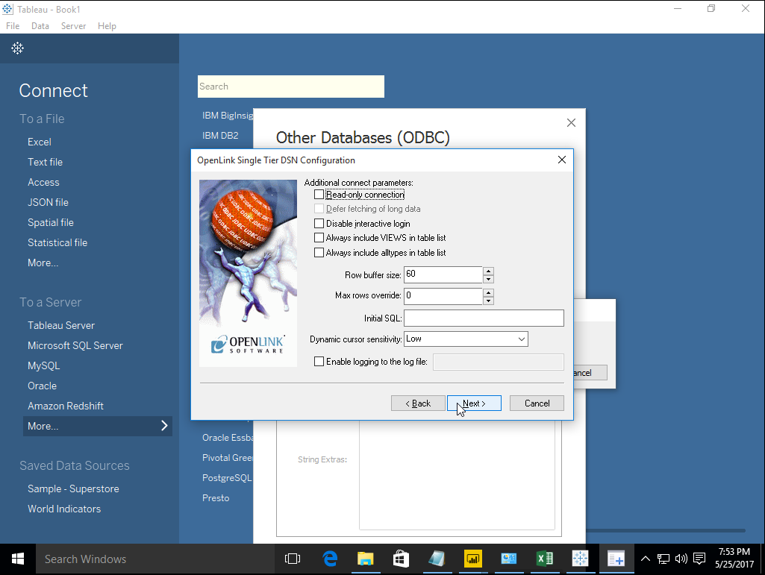
Task: Enable logging to the log file
Action: point(319,362)
